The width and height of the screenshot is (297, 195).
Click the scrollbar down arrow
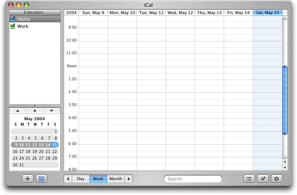(x=285, y=167)
